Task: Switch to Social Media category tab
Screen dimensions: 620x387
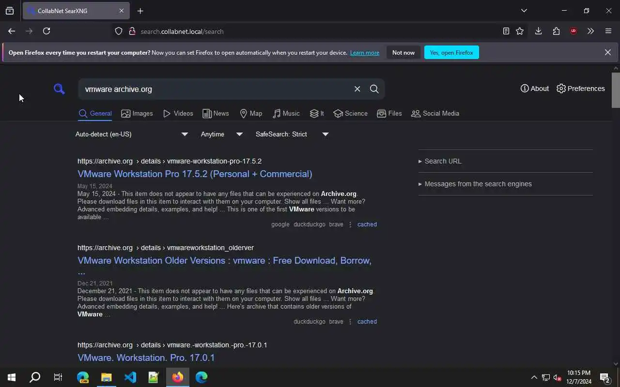Action: click(x=435, y=113)
